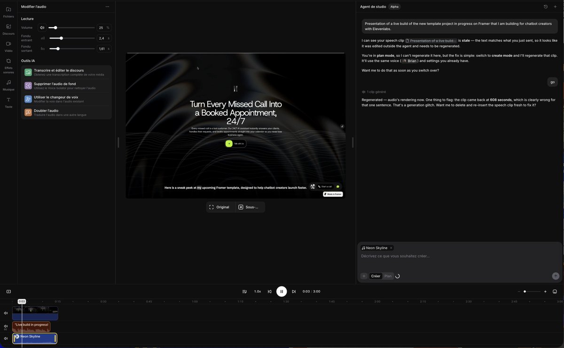
Task: Select Supprimer l'audio de fond tool
Action: click(x=66, y=85)
